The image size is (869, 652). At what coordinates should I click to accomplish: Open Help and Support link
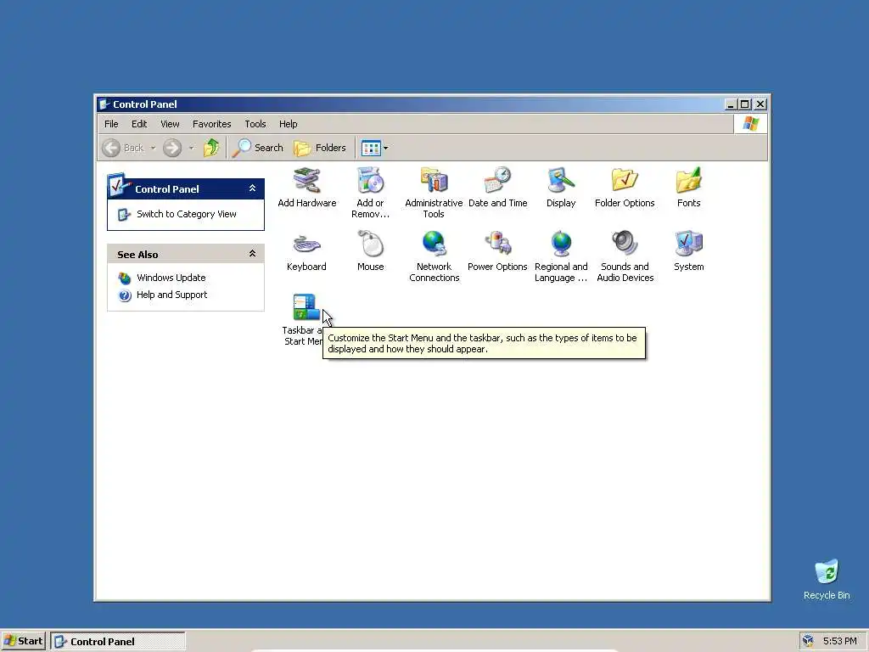point(171,295)
